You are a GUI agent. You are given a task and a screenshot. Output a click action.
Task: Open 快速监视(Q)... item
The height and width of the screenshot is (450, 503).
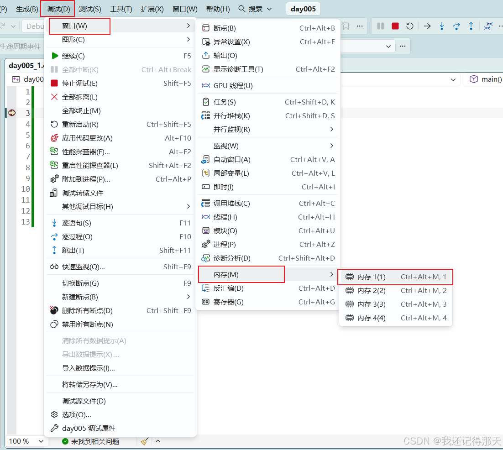121,267
